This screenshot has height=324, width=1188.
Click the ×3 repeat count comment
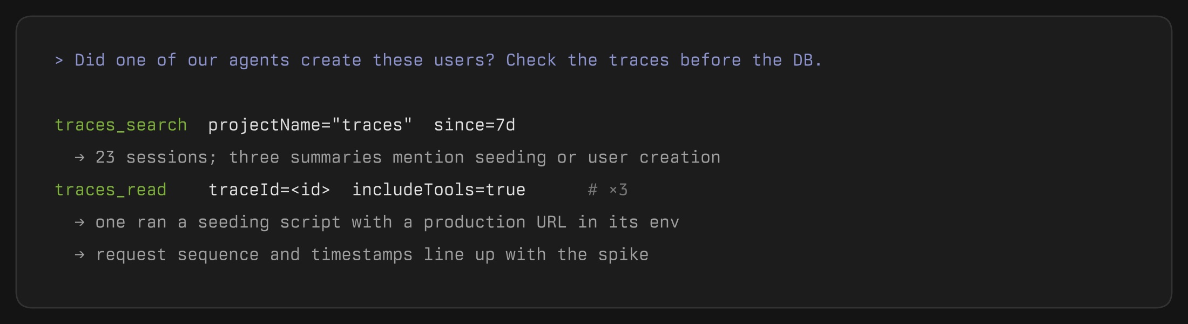point(618,190)
